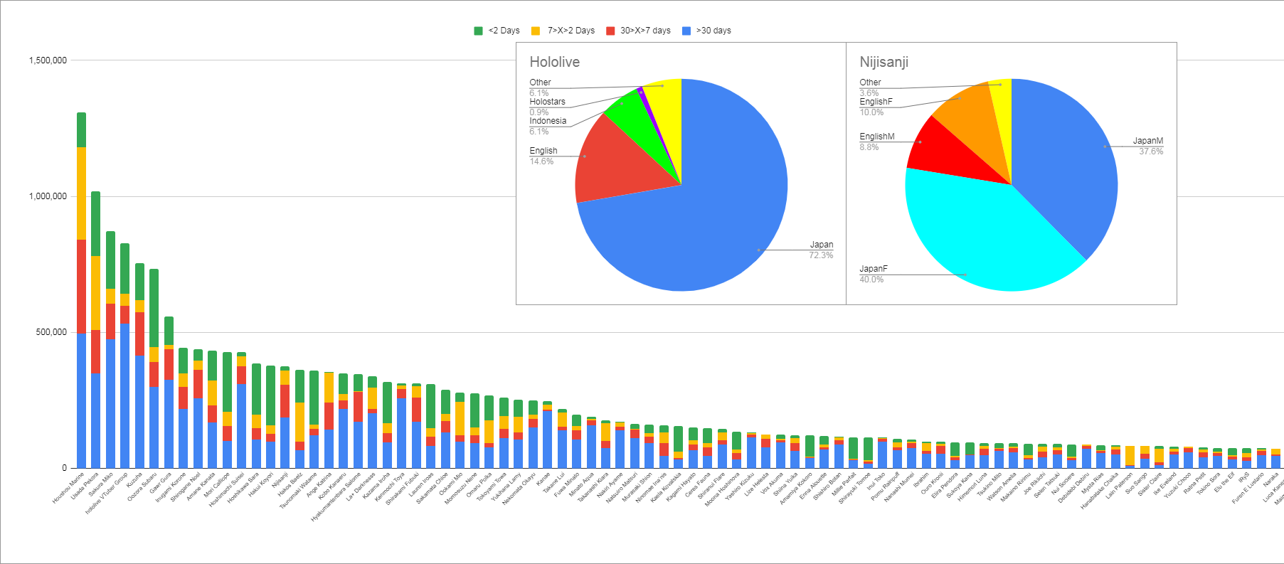Click the 'Hanabatake Chaika' x-axis label
This screenshot has width=1284, height=564.
pos(1100,491)
